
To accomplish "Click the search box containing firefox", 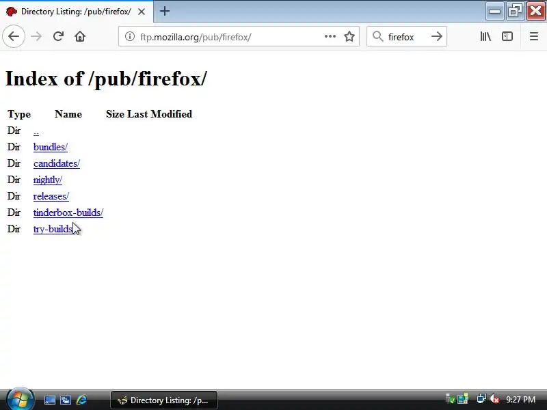I will click(406, 36).
